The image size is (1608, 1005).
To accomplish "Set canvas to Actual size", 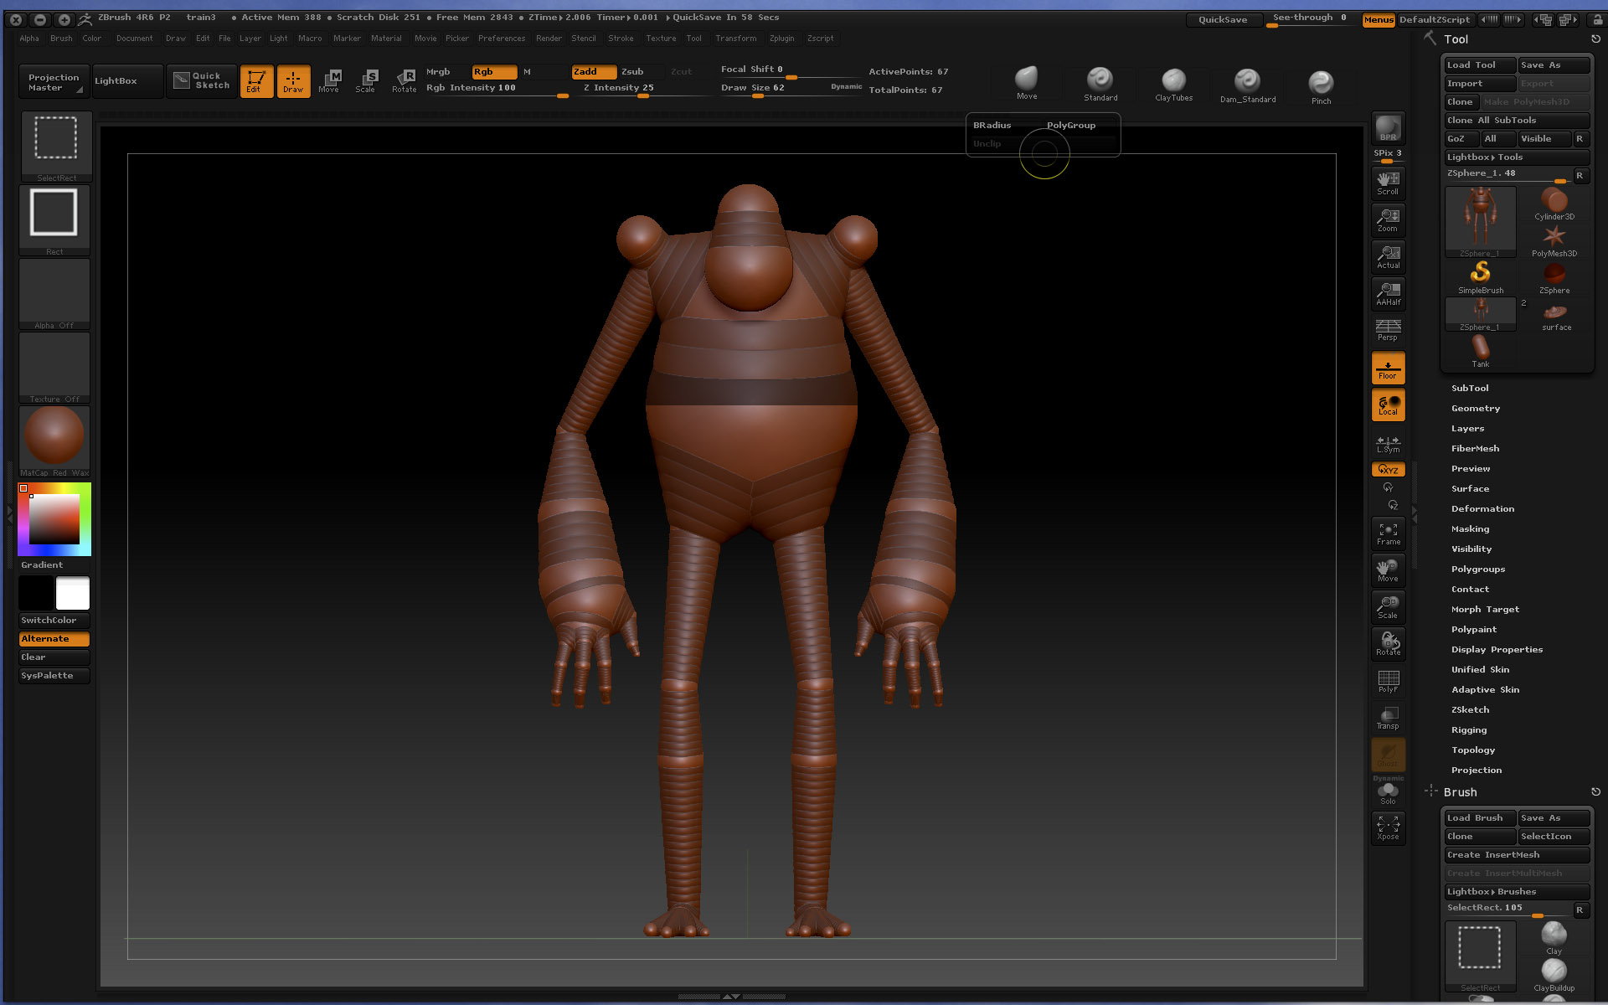I will pyautogui.click(x=1388, y=257).
